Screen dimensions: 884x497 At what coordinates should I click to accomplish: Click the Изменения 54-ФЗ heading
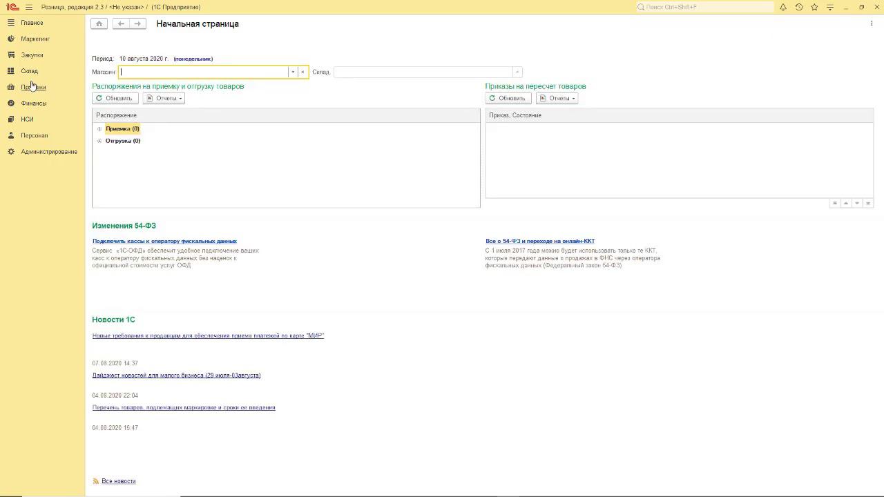(x=124, y=226)
